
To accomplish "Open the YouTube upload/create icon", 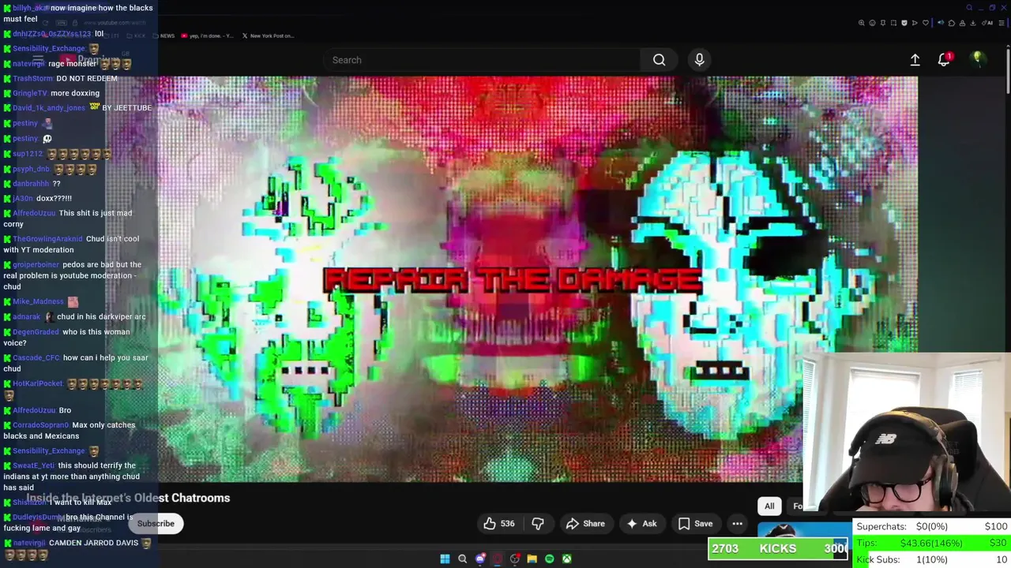I will 915,60.
